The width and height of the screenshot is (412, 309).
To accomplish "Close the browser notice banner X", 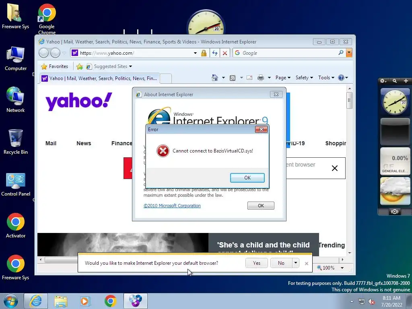I will (x=334, y=168).
